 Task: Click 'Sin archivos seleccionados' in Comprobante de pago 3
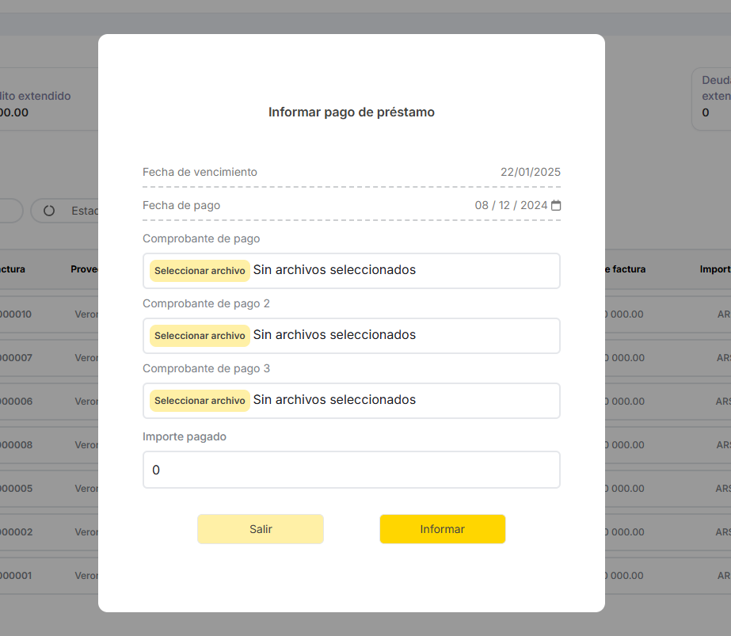334,400
